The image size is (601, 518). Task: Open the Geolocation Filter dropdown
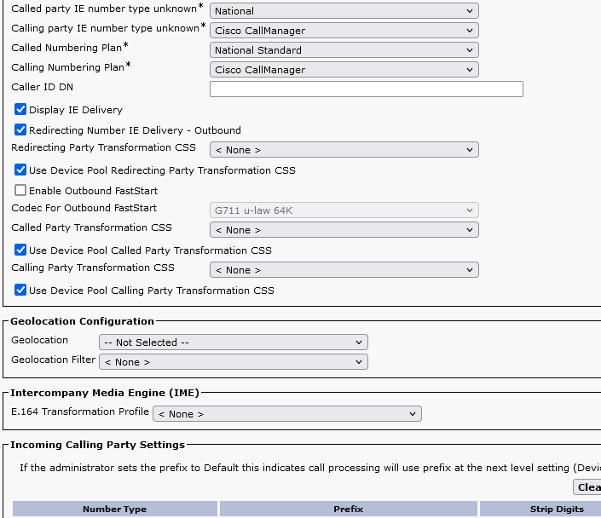[x=233, y=362]
